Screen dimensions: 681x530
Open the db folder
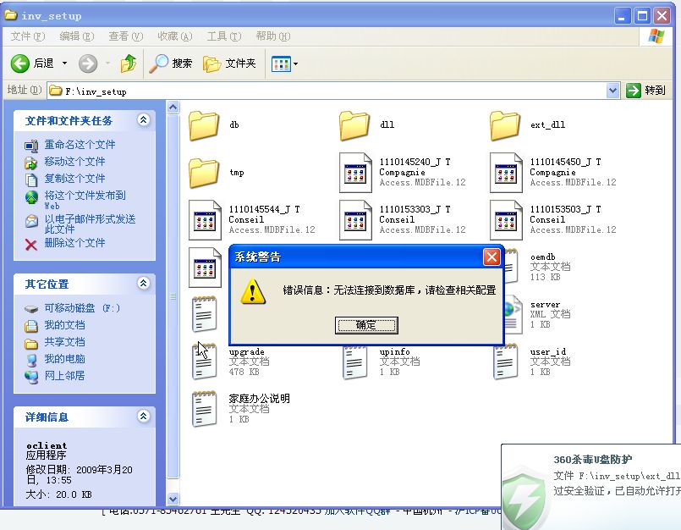204,125
